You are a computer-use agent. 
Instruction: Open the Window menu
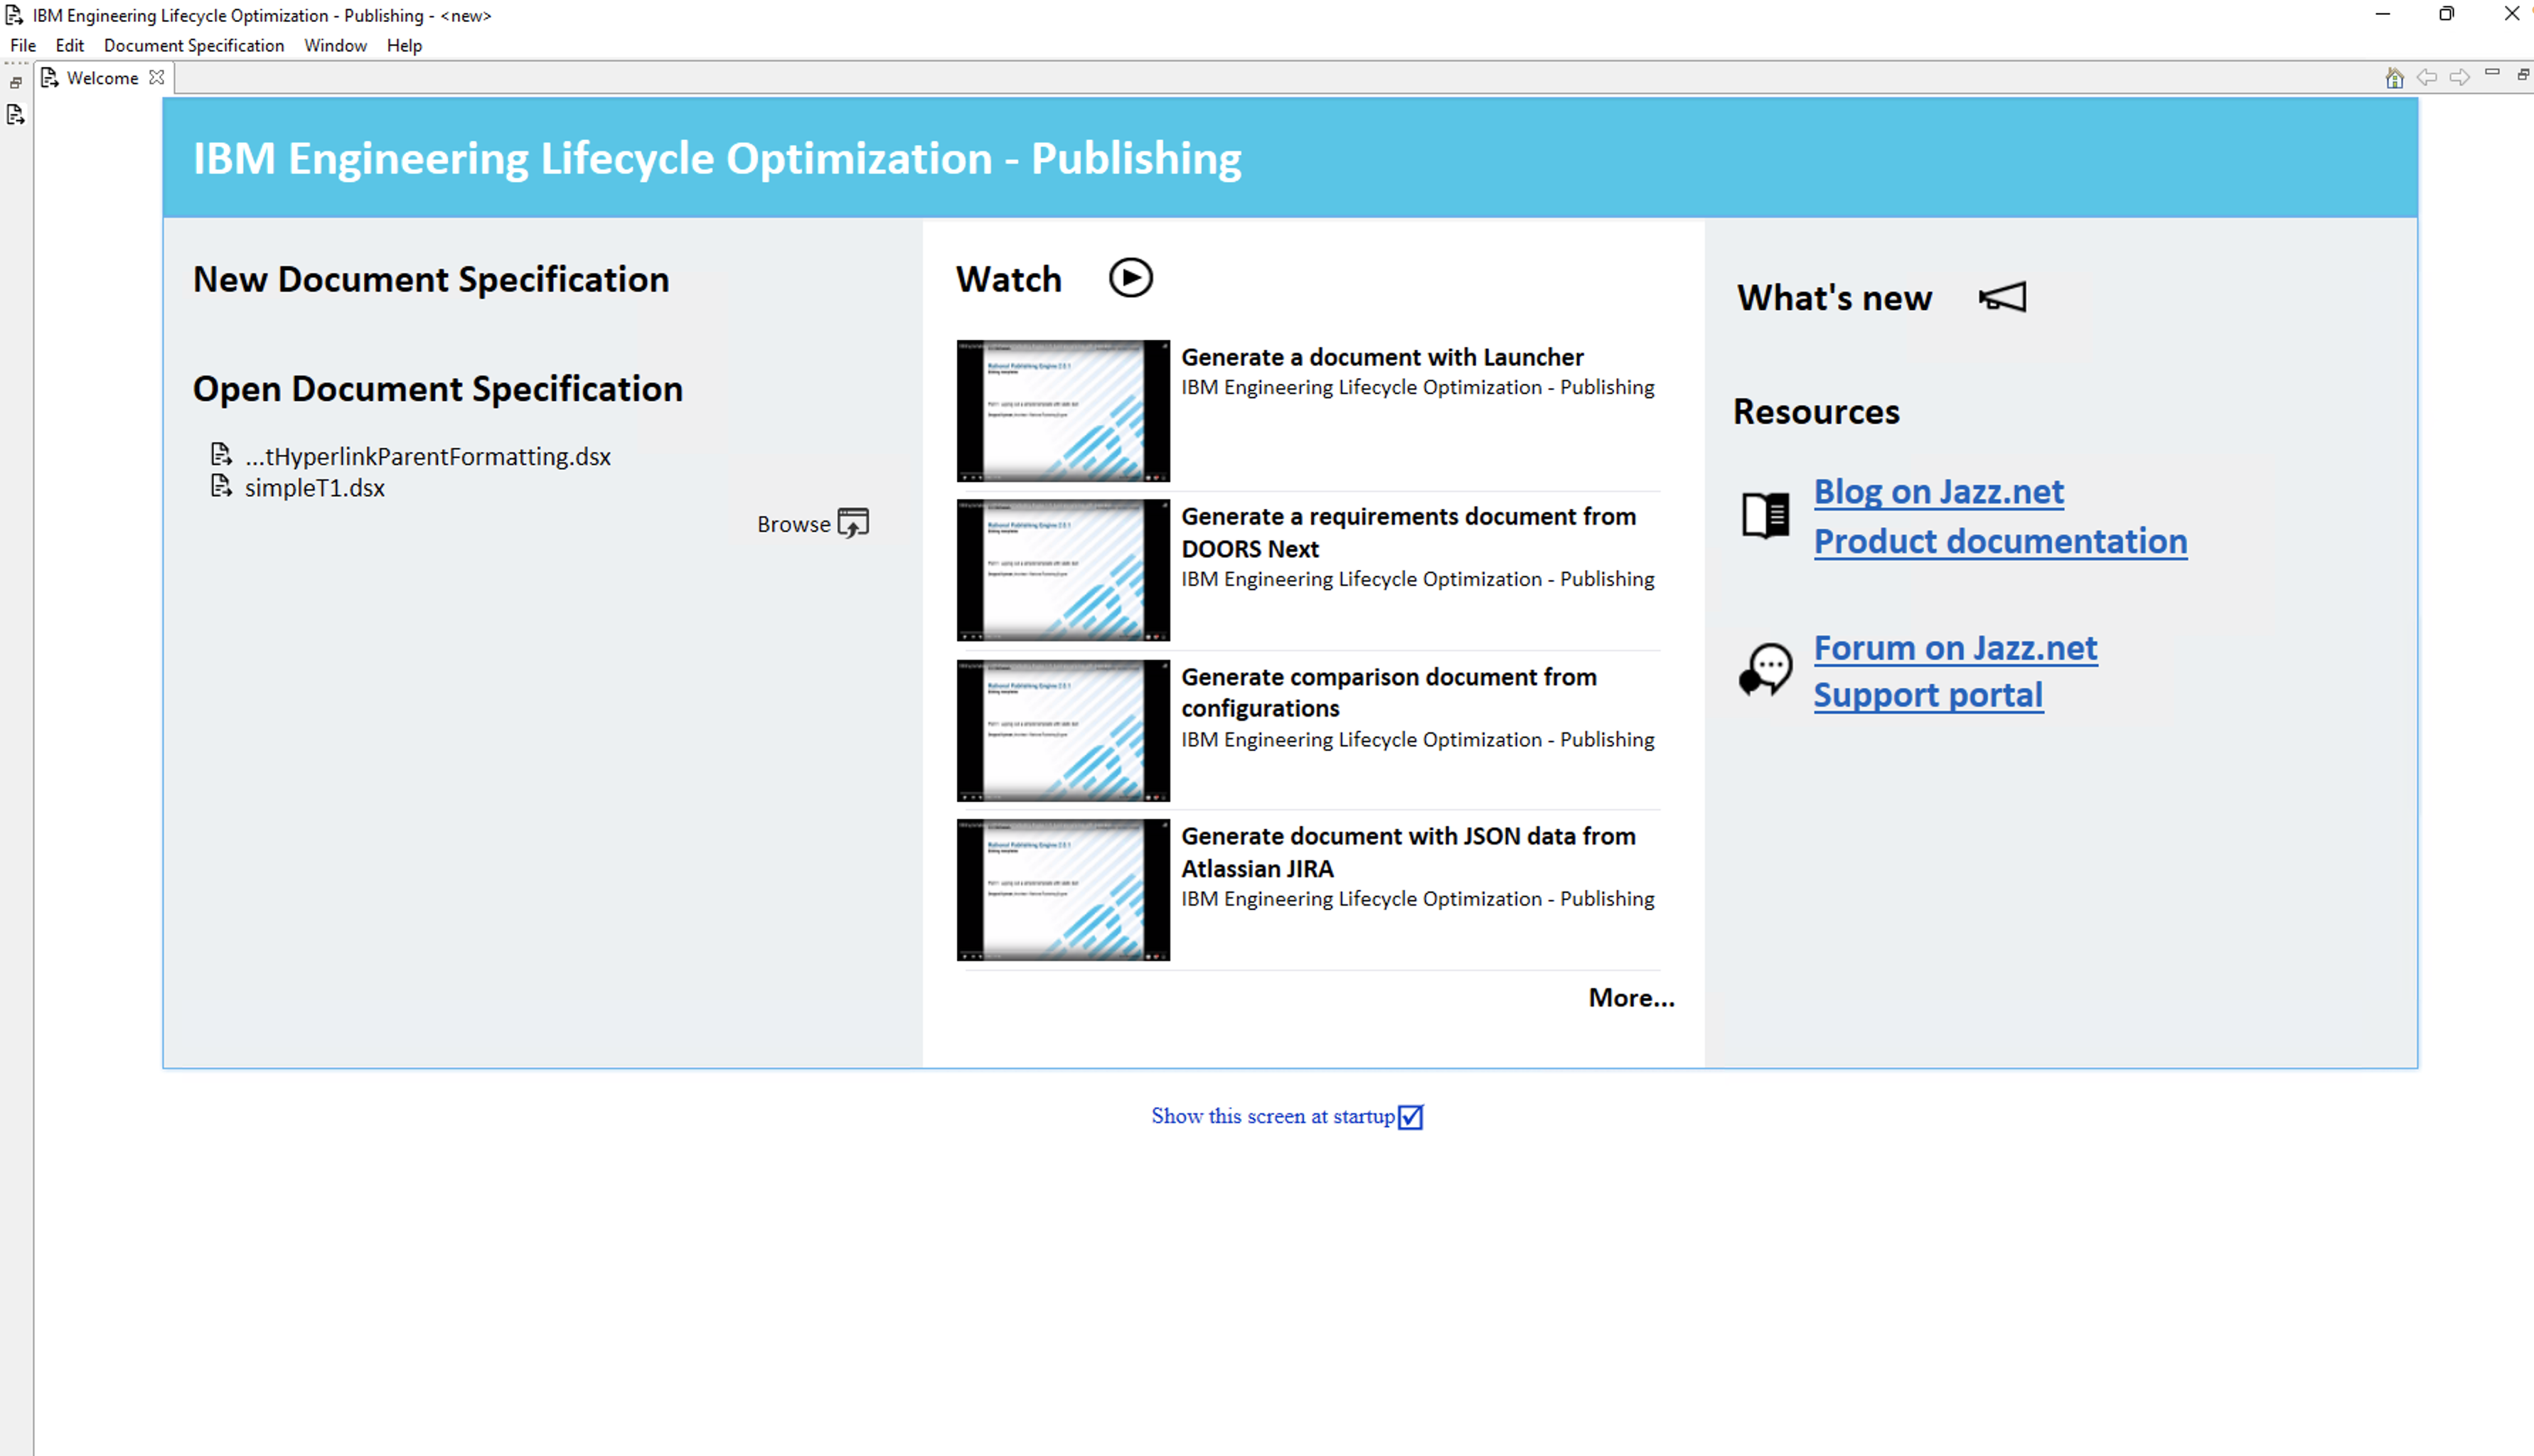click(x=335, y=46)
